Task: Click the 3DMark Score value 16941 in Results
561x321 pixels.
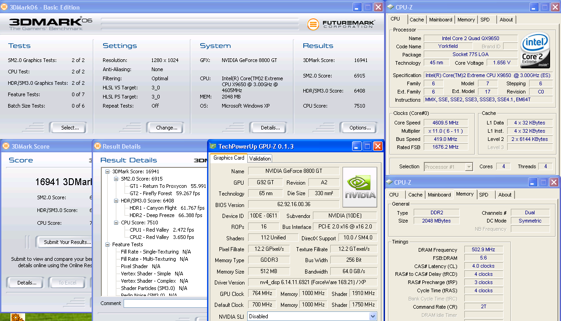Action: pos(360,60)
